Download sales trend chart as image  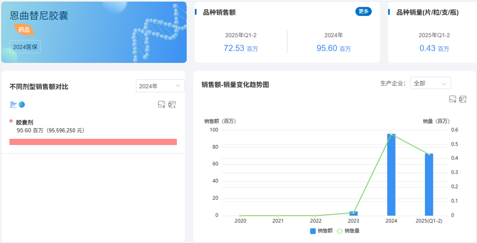pos(453,99)
